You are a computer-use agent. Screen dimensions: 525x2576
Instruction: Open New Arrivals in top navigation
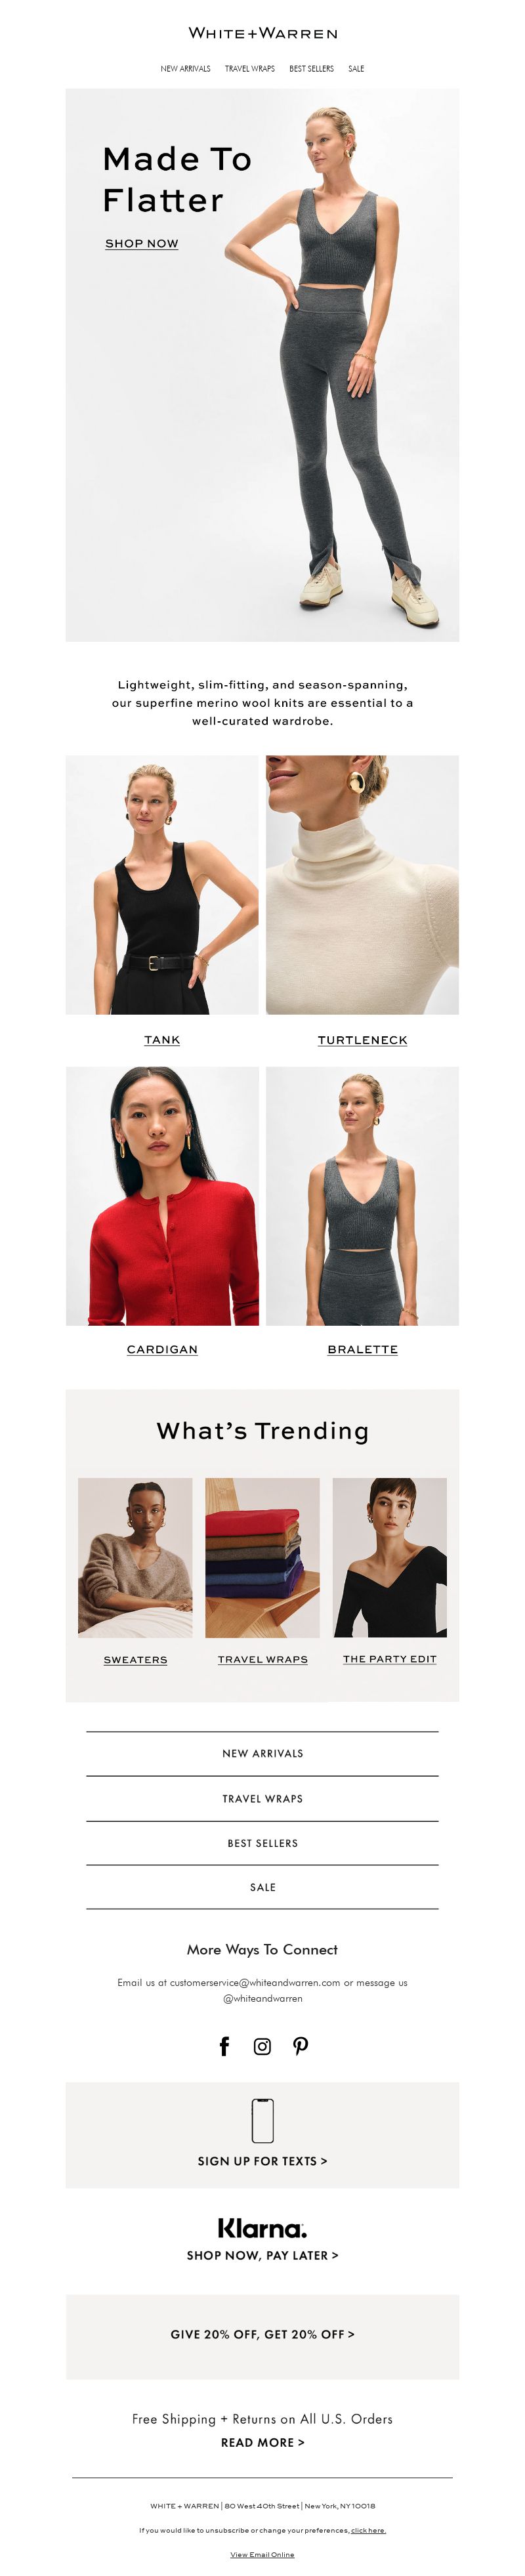[x=185, y=69]
